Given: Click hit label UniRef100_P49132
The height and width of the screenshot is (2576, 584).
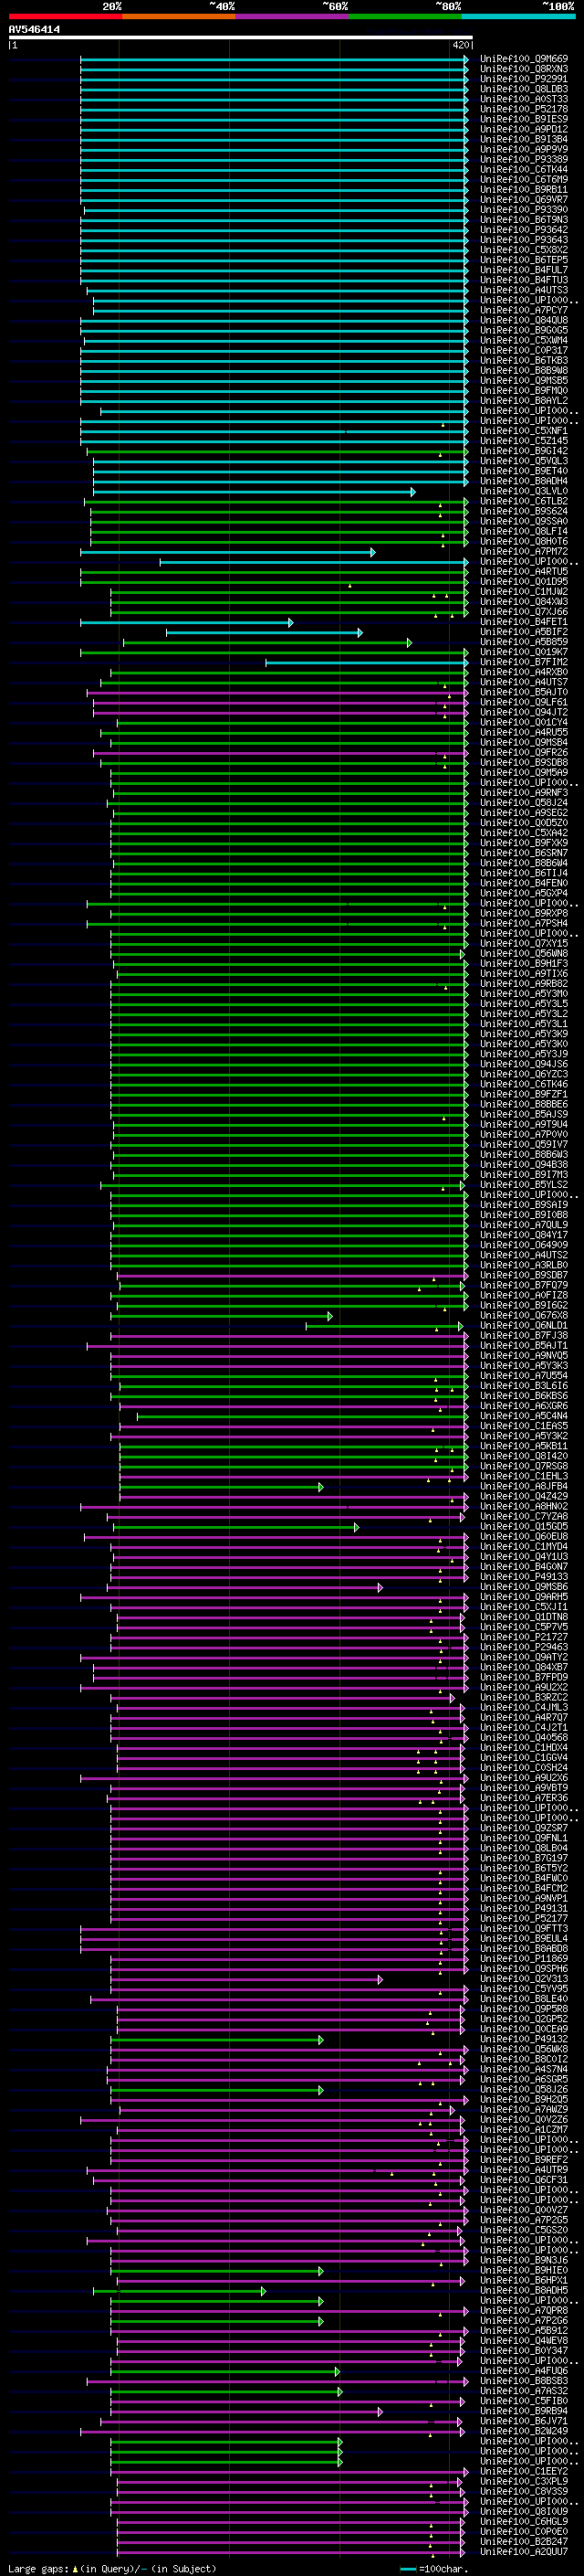Looking at the screenshot, I should pos(524,2039).
